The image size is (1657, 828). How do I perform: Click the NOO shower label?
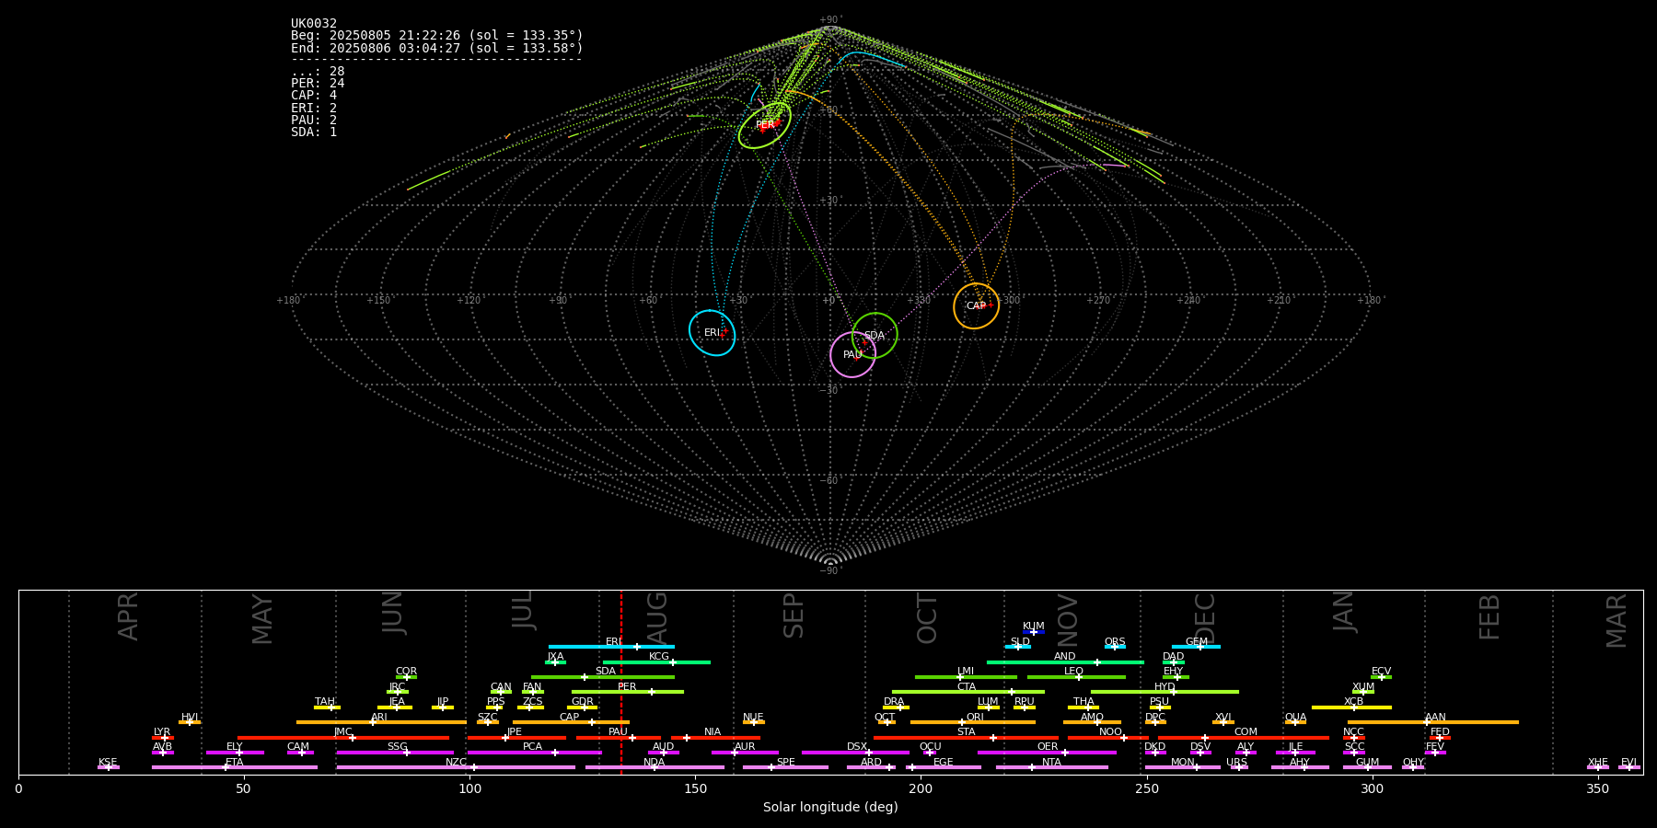point(1110,732)
